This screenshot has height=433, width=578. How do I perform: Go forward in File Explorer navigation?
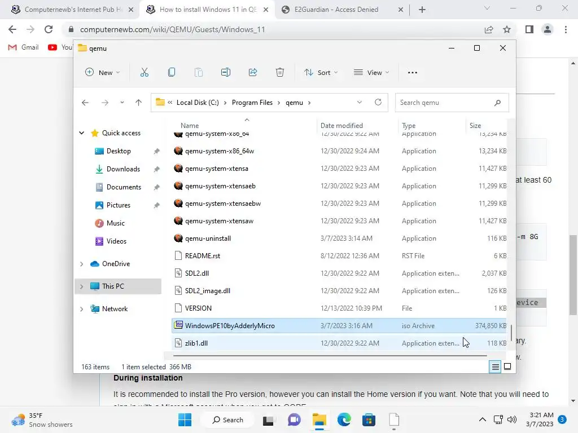pos(105,103)
